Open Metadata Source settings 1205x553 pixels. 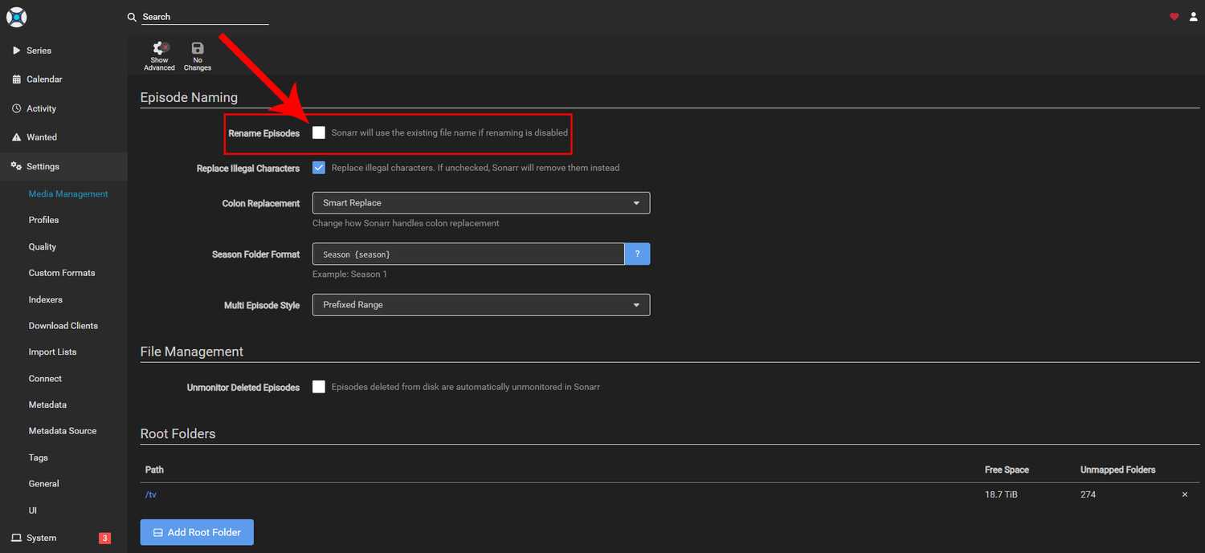63,431
